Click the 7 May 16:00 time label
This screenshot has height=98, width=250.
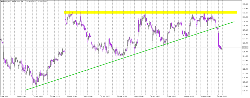coord(171,96)
